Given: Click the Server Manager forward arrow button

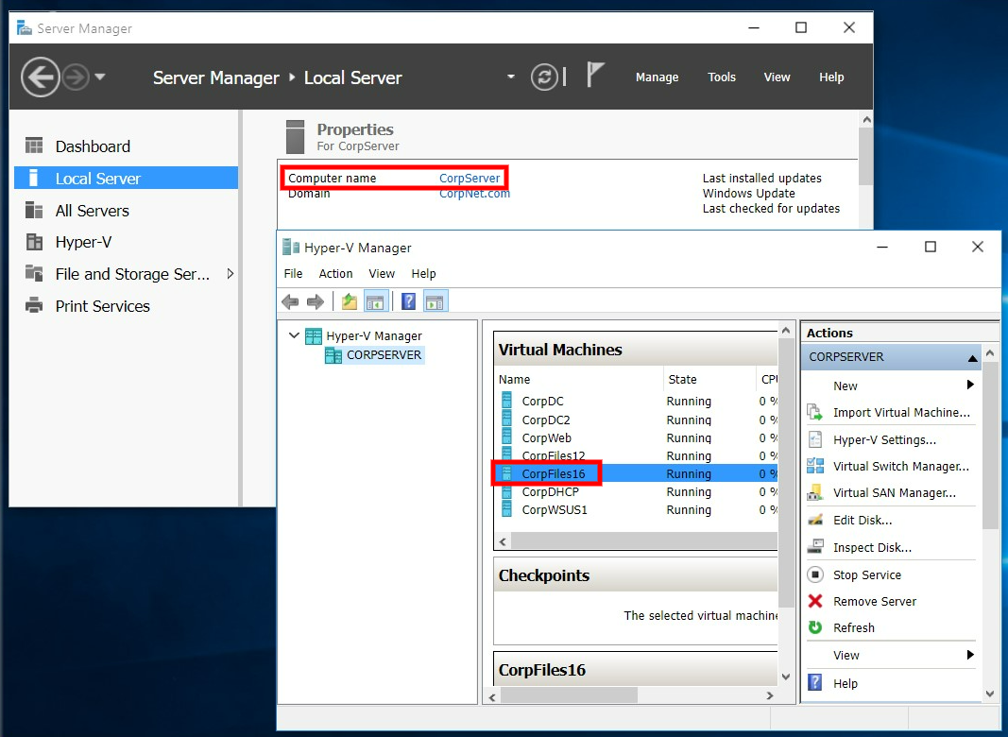Looking at the screenshot, I should tap(76, 77).
